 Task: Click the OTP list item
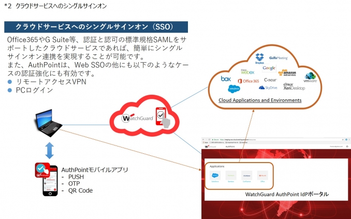coord(71,184)
